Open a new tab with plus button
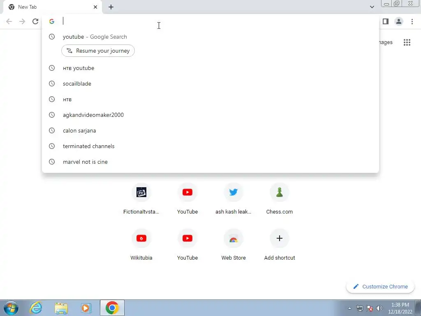 pos(111,7)
